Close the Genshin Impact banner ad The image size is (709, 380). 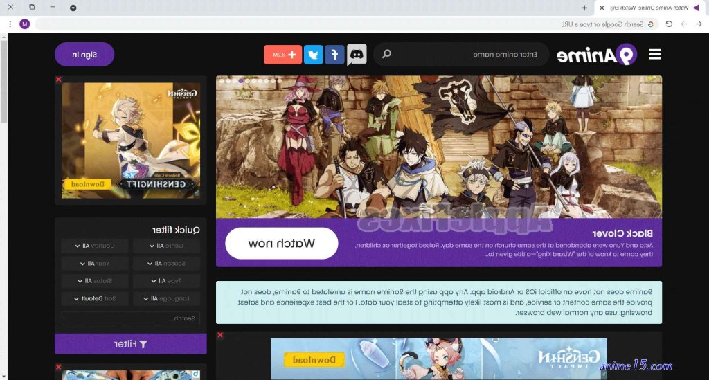(x=220, y=335)
